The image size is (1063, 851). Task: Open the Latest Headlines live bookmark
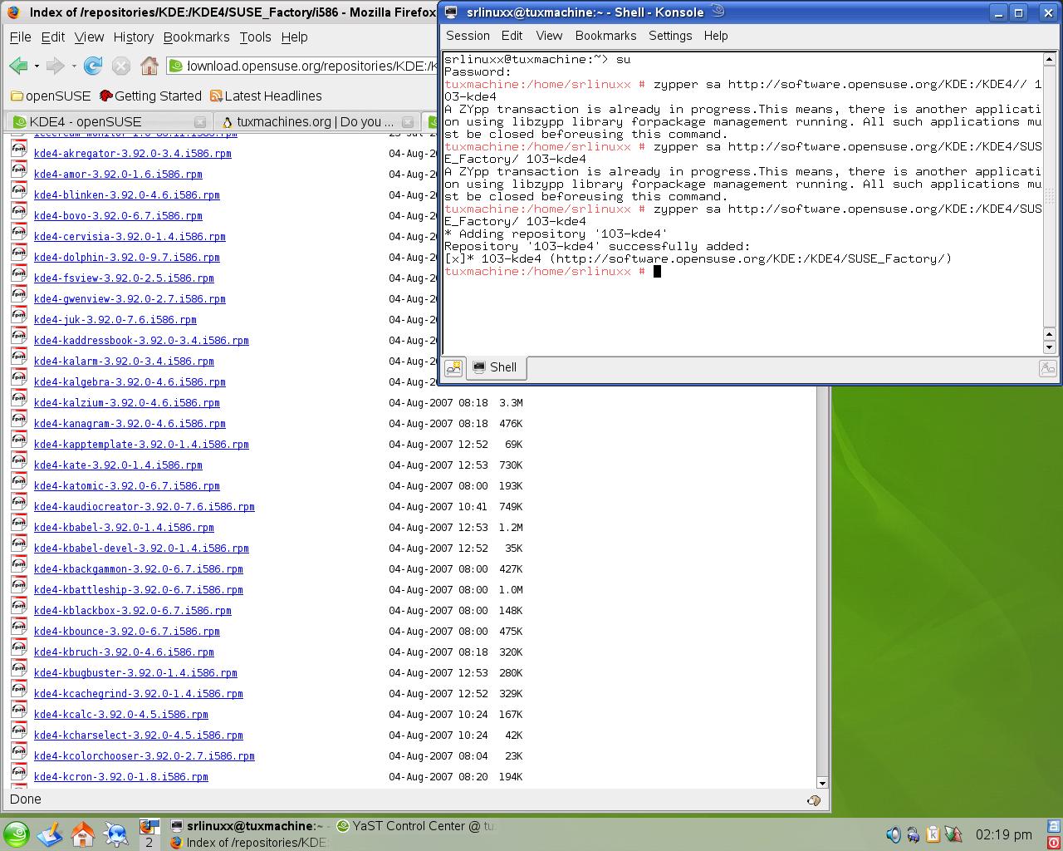click(x=266, y=96)
